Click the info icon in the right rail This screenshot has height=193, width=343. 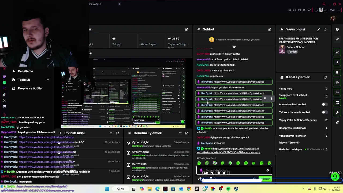pos(337,29)
